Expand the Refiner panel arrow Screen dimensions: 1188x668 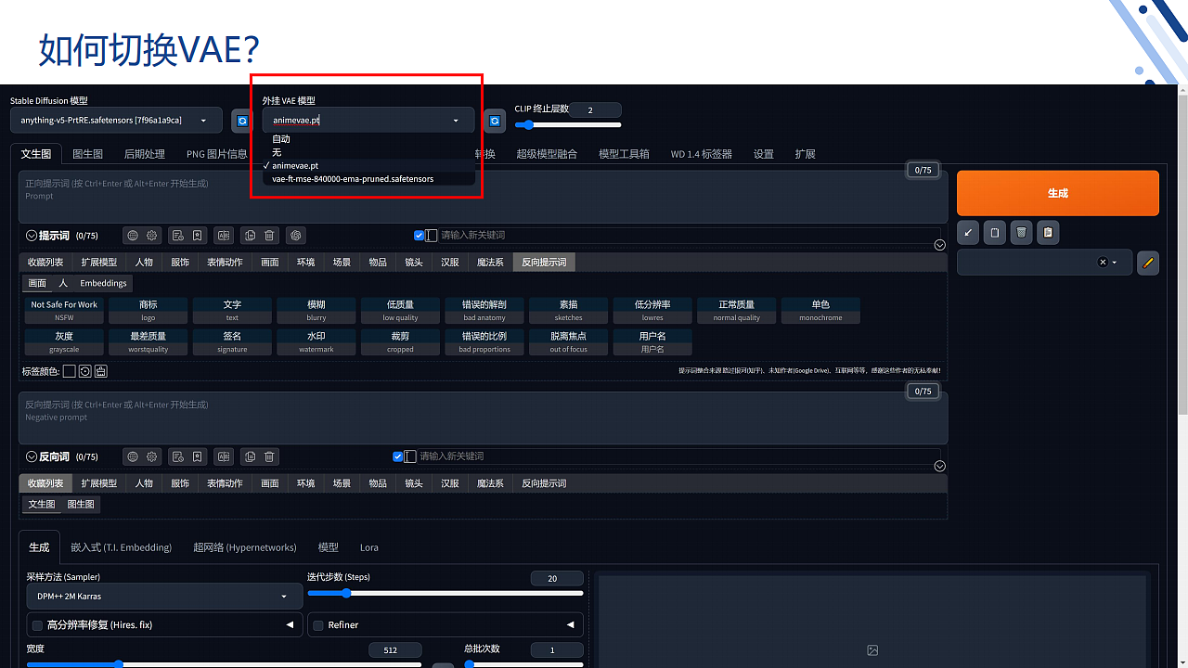click(571, 625)
